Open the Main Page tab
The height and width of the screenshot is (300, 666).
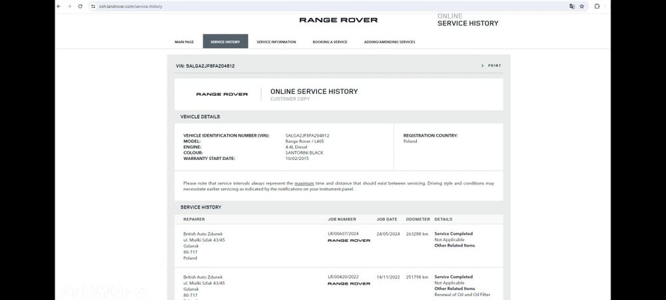pos(184,42)
